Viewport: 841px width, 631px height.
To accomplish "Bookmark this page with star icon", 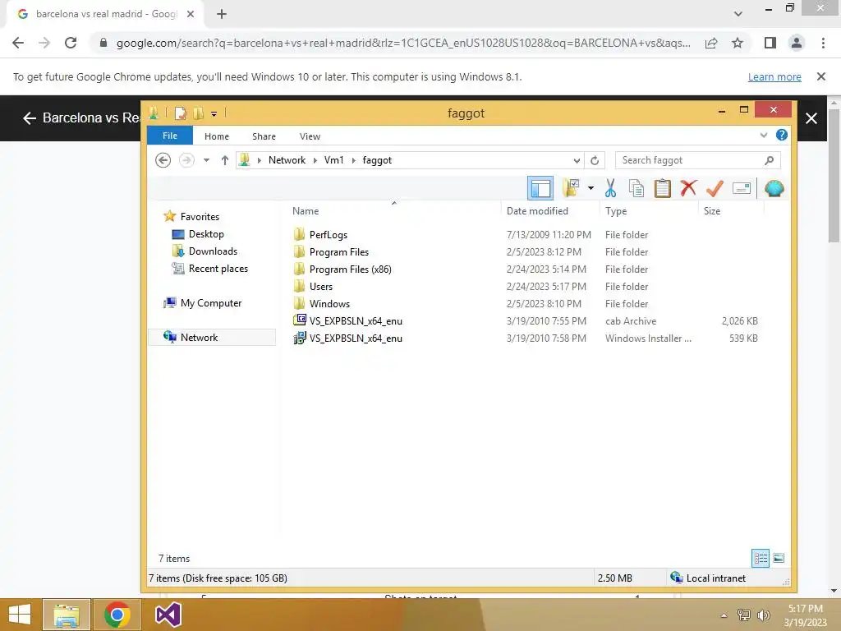I will pyautogui.click(x=738, y=43).
